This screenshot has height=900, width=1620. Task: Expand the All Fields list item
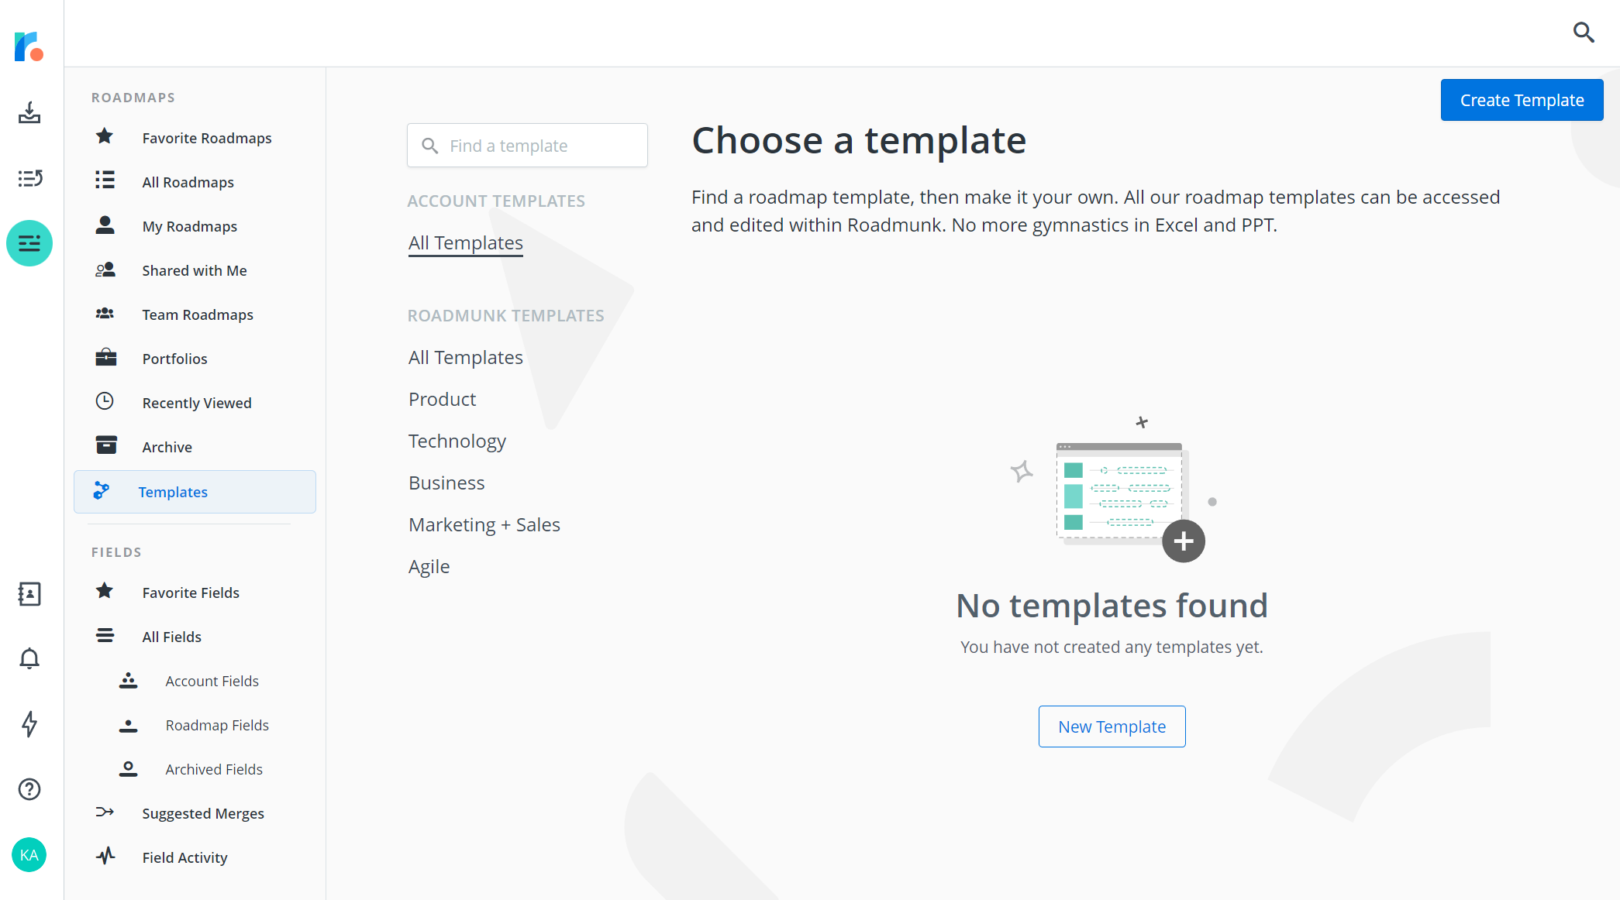(x=172, y=635)
